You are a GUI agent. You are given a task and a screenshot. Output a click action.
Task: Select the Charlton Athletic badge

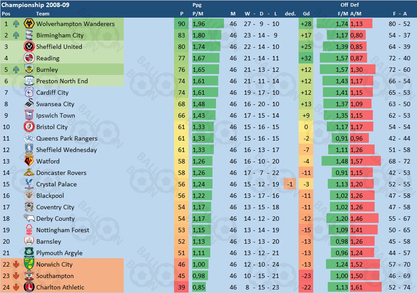(x=29, y=287)
